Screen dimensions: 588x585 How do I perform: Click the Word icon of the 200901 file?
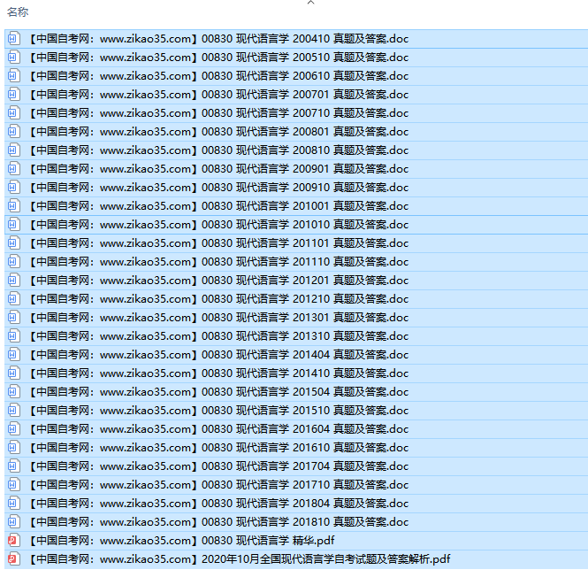click(x=14, y=169)
